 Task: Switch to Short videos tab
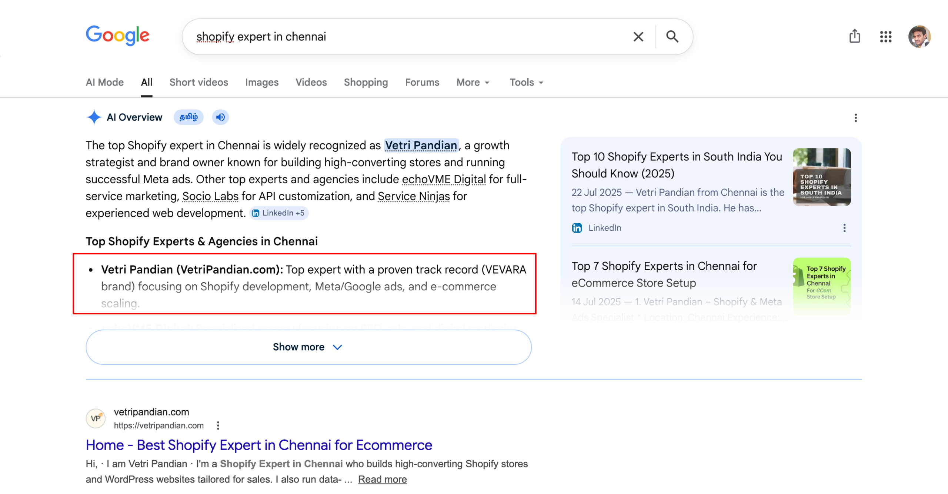[199, 83]
